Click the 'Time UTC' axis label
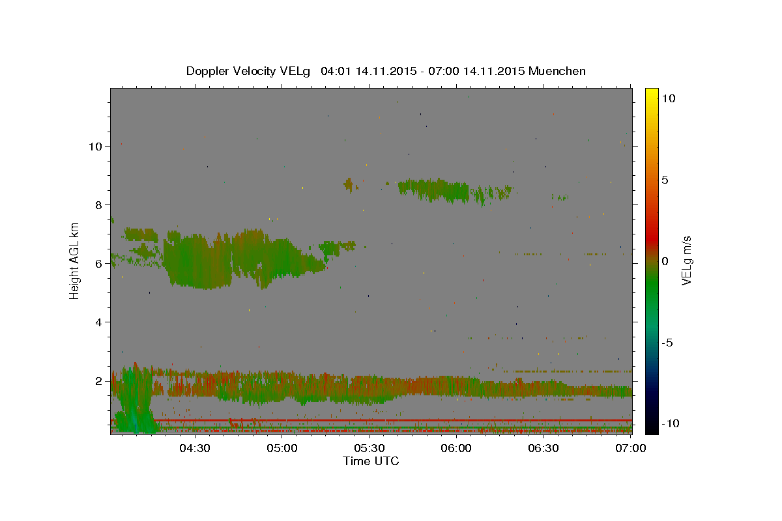 tap(371, 461)
